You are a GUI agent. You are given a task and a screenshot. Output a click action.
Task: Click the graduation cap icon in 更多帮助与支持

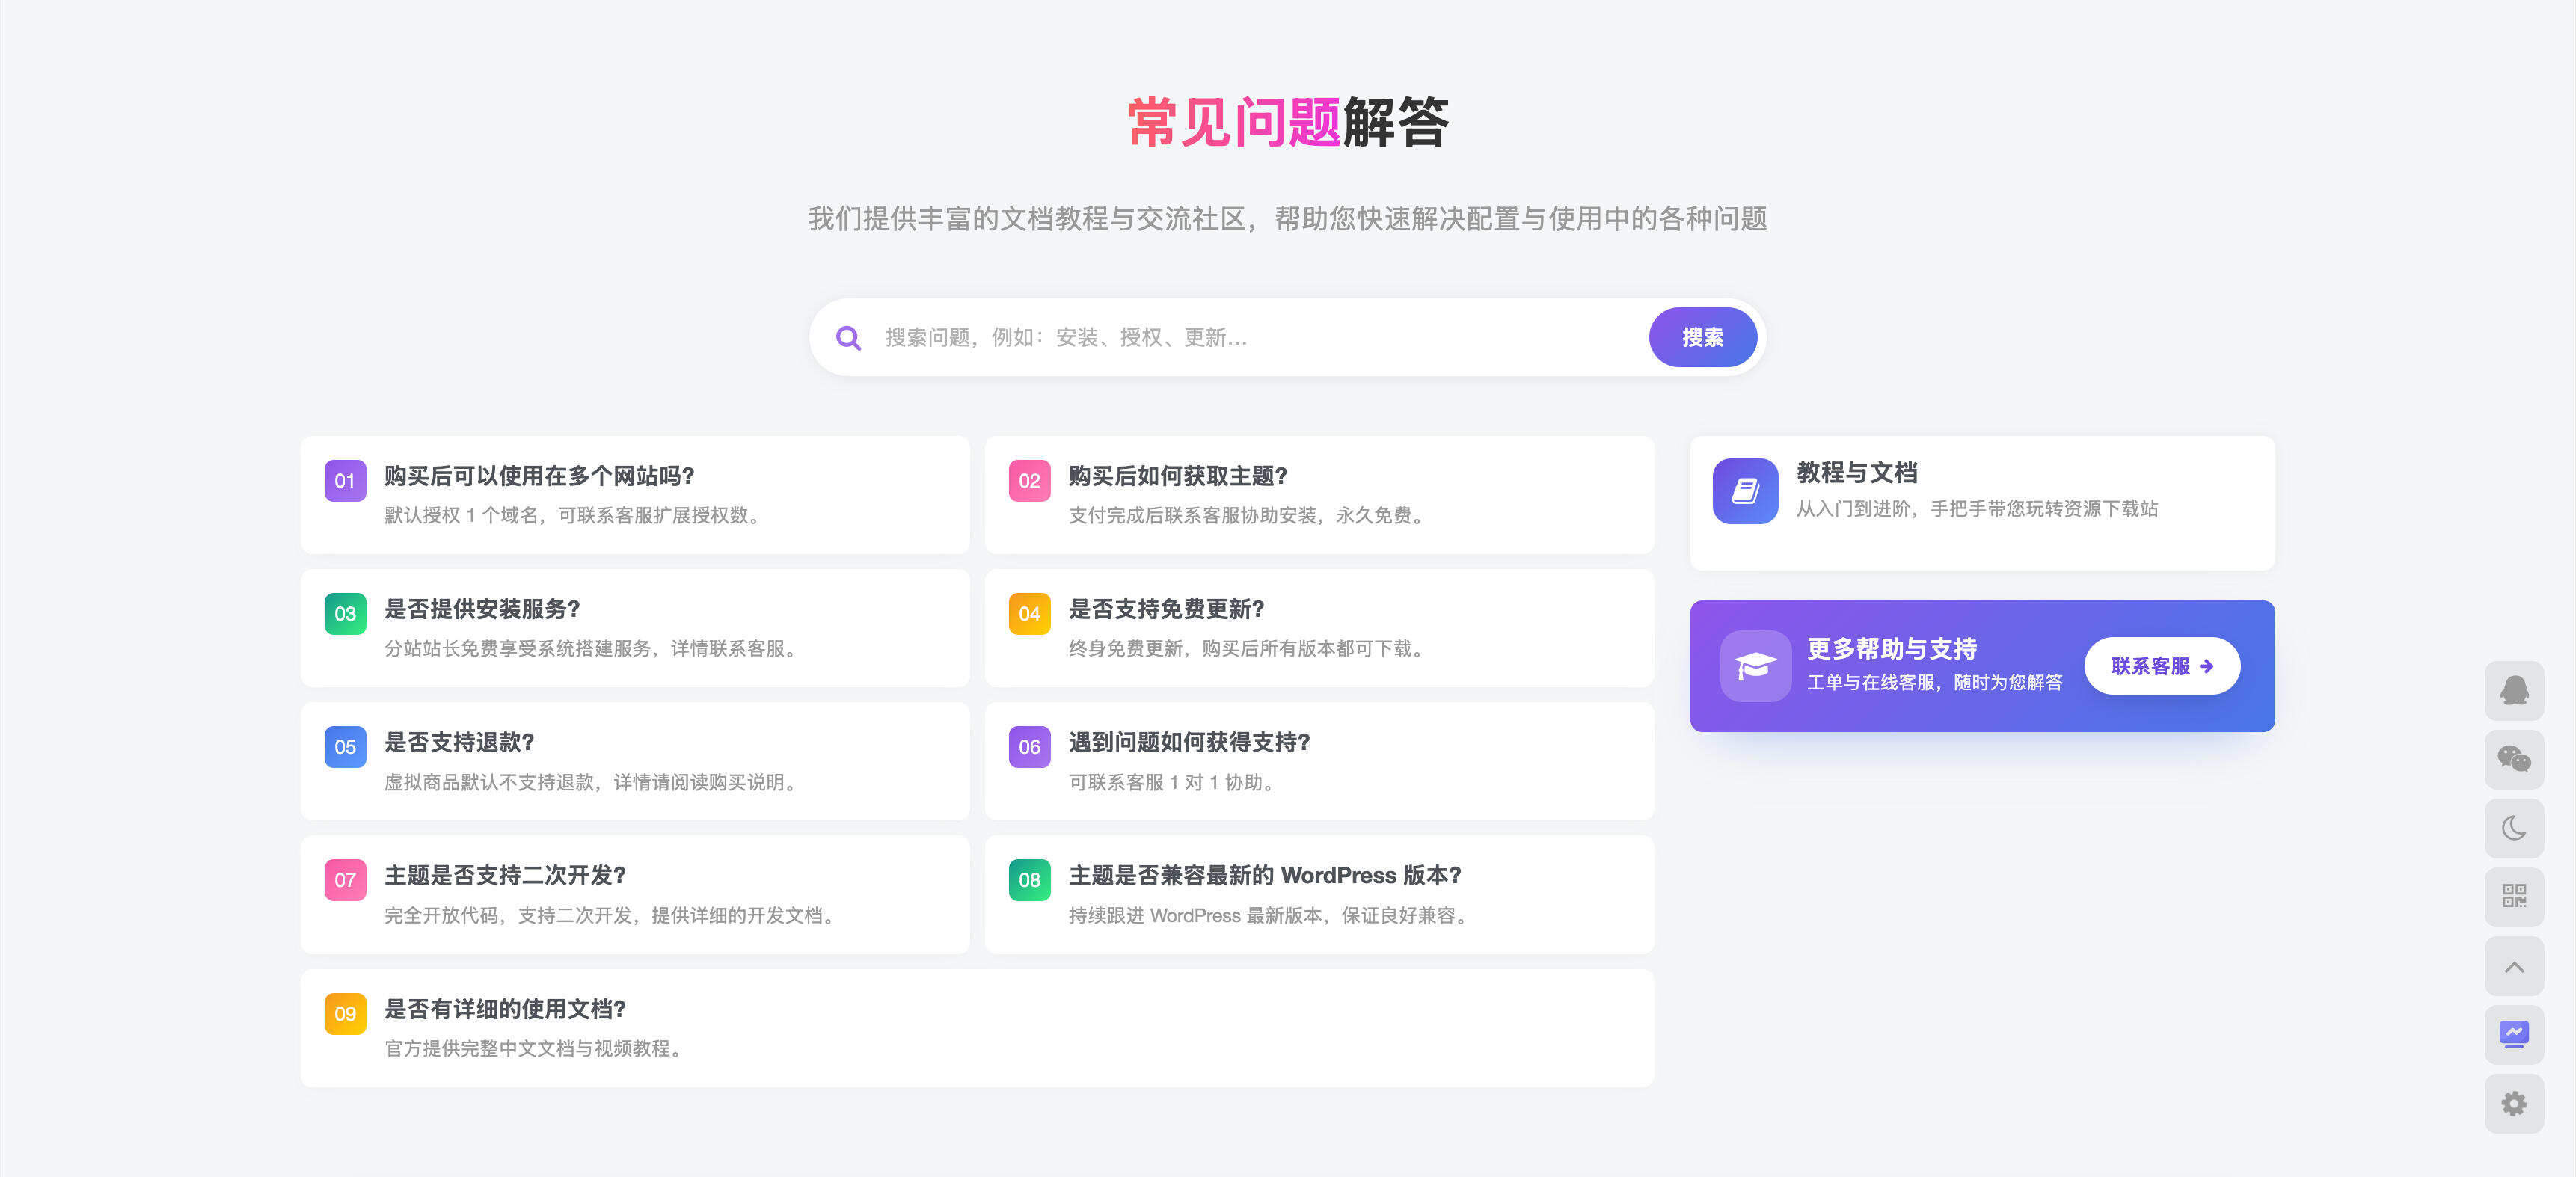click(1755, 666)
